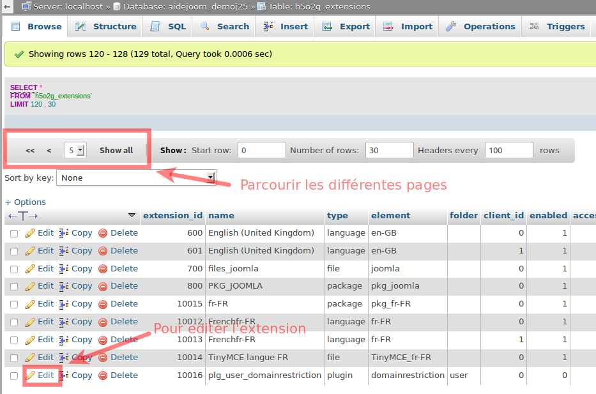Expand the + Options link
The height and width of the screenshot is (394, 596).
(x=26, y=202)
